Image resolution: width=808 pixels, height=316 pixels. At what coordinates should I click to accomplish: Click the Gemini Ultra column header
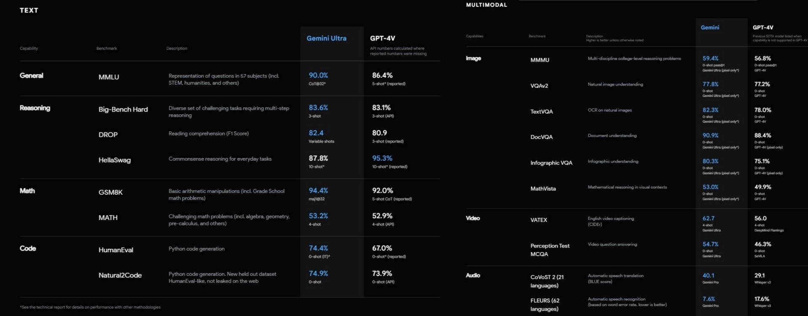coord(326,38)
